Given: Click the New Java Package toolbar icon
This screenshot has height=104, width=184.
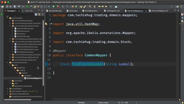Looking at the screenshot, I should pyautogui.click(x=73, y=7).
